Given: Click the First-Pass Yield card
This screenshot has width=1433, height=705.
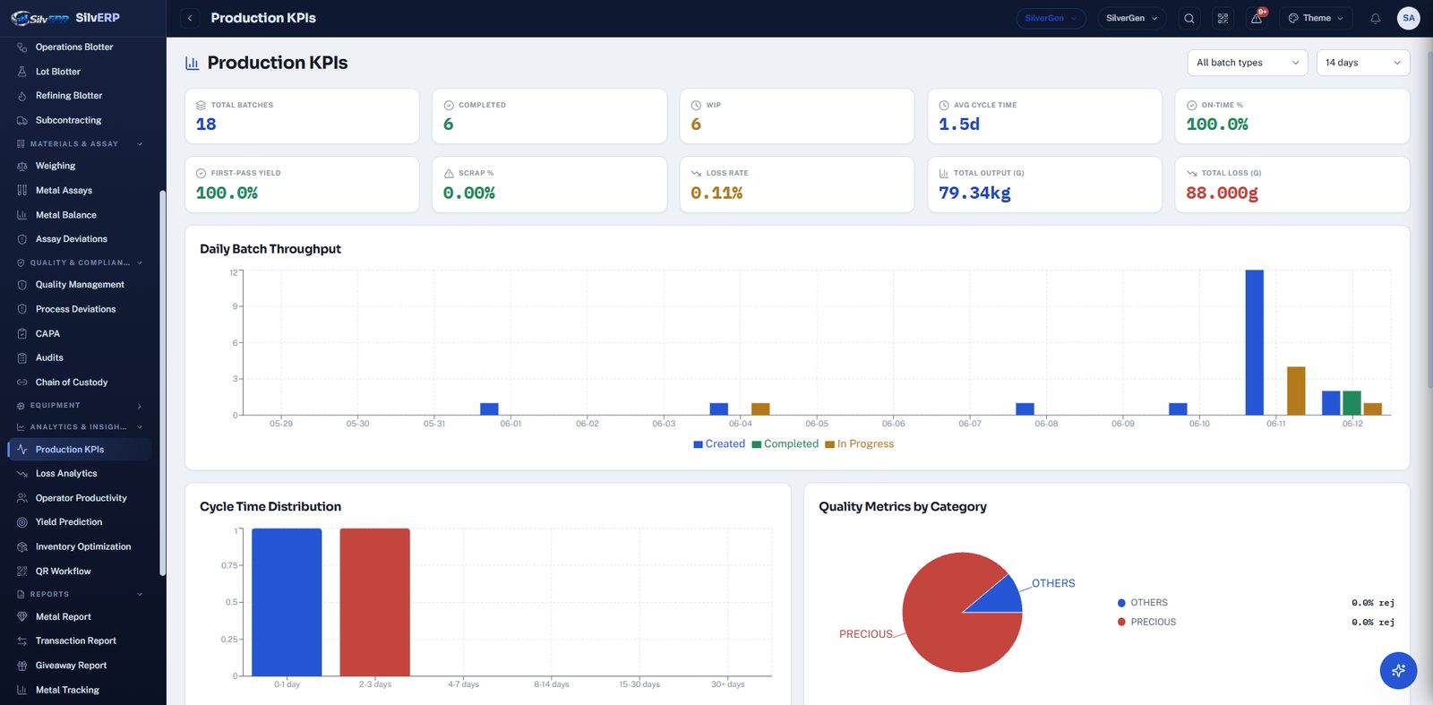Looking at the screenshot, I should pos(302,185).
